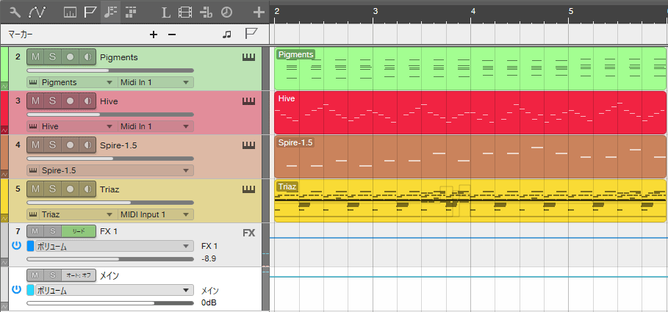This screenshot has width=668, height=312.
Task: Solo the メイン track
Action: click(x=52, y=275)
